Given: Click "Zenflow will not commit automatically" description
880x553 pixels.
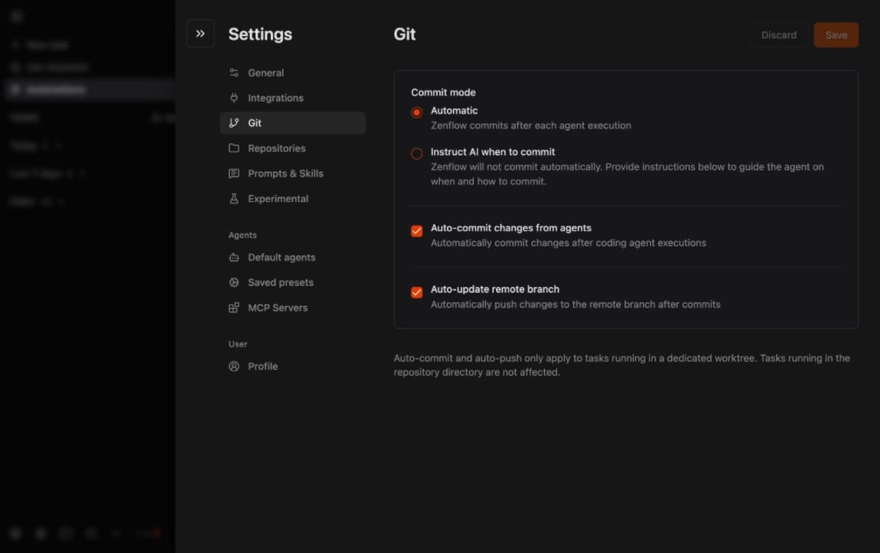Looking at the screenshot, I should [x=627, y=174].
